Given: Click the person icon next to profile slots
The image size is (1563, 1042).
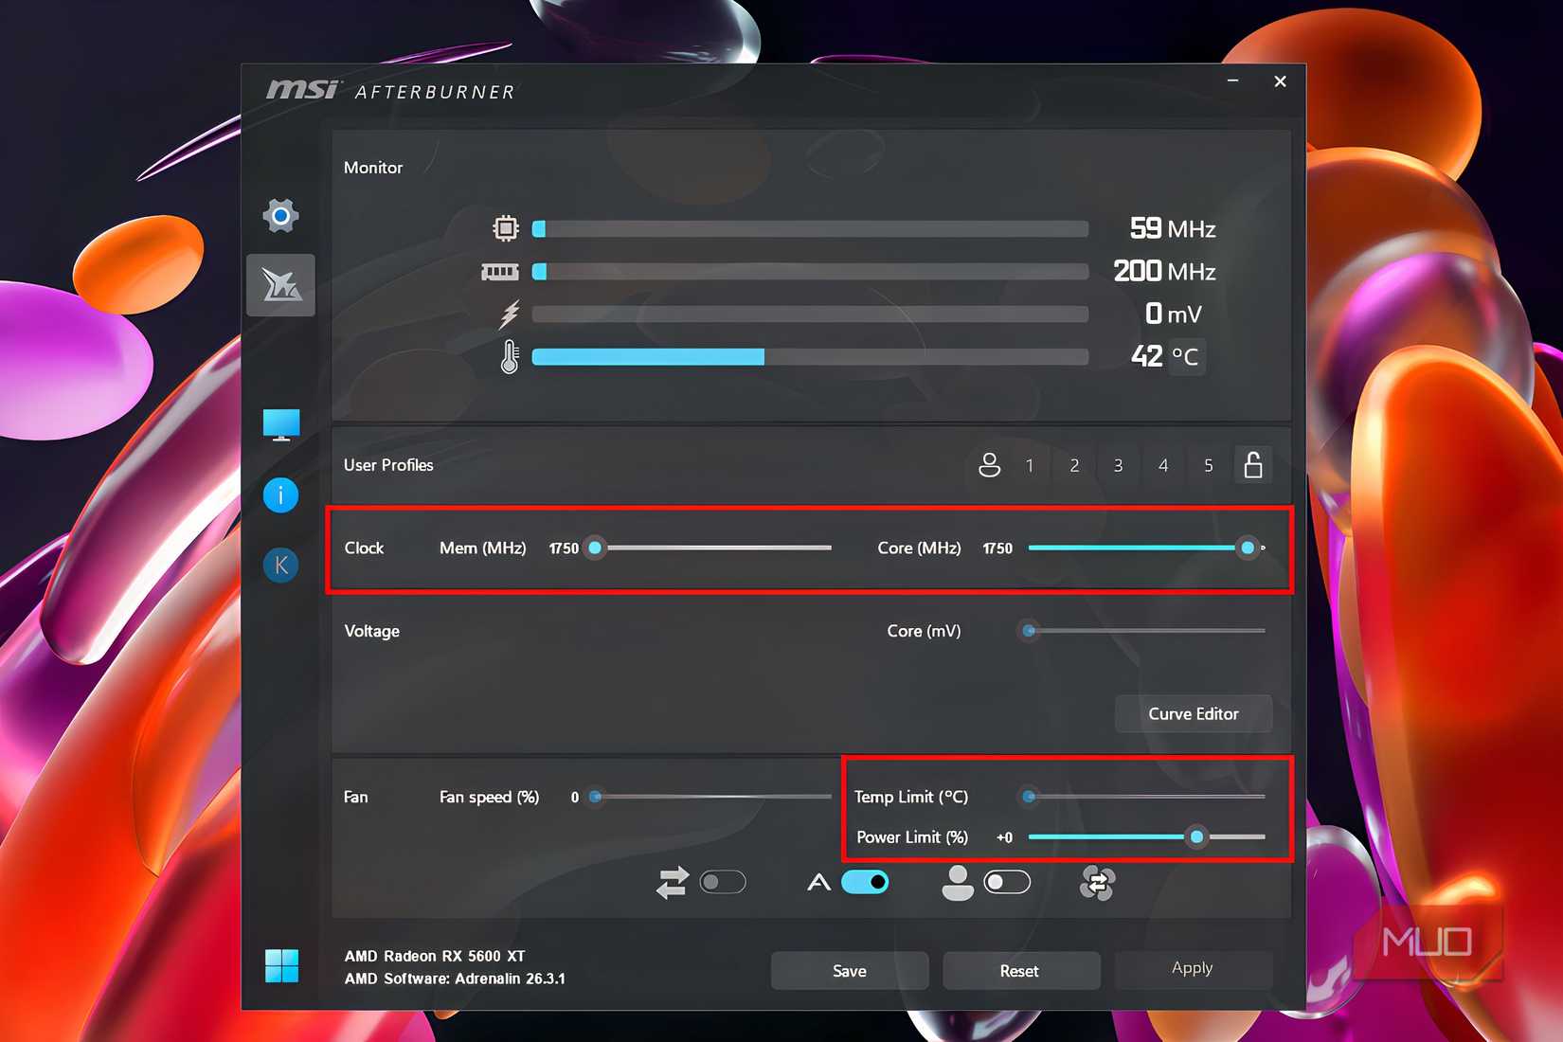Looking at the screenshot, I should click(x=989, y=465).
